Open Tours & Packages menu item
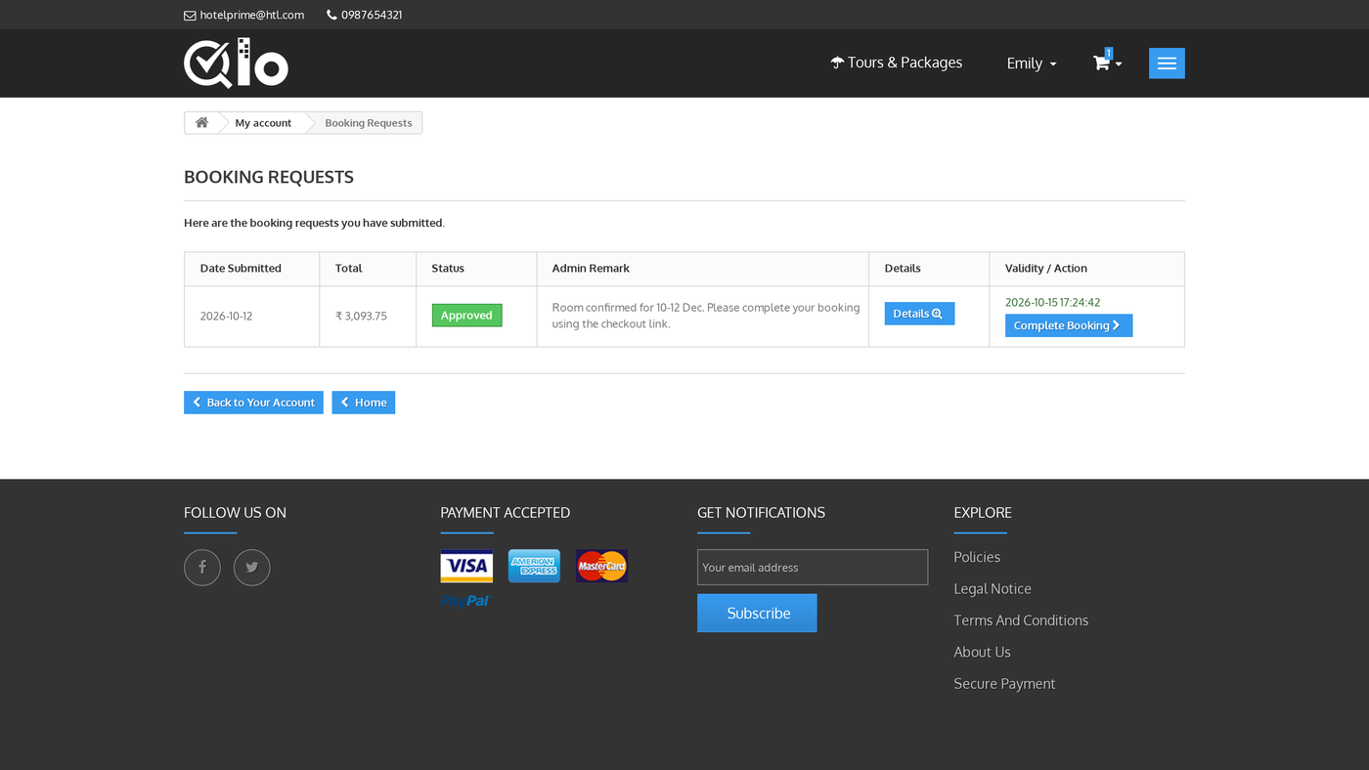This screenshot has width=1369, height=770. (x=897, y=63)
